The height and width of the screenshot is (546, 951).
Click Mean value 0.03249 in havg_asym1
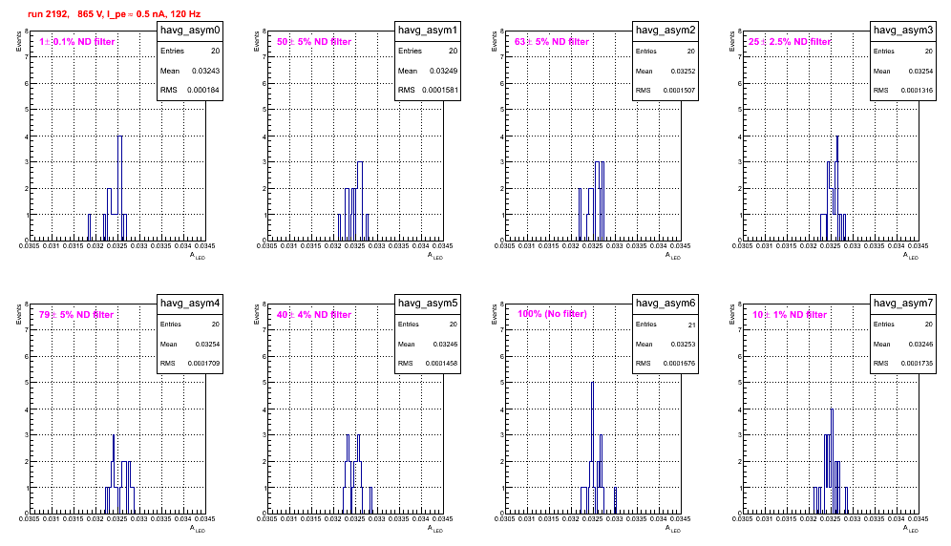point(443,71)
